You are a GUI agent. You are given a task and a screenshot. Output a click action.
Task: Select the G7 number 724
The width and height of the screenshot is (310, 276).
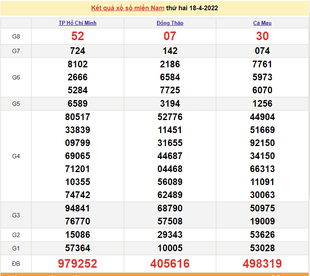[x=78, y=51]
